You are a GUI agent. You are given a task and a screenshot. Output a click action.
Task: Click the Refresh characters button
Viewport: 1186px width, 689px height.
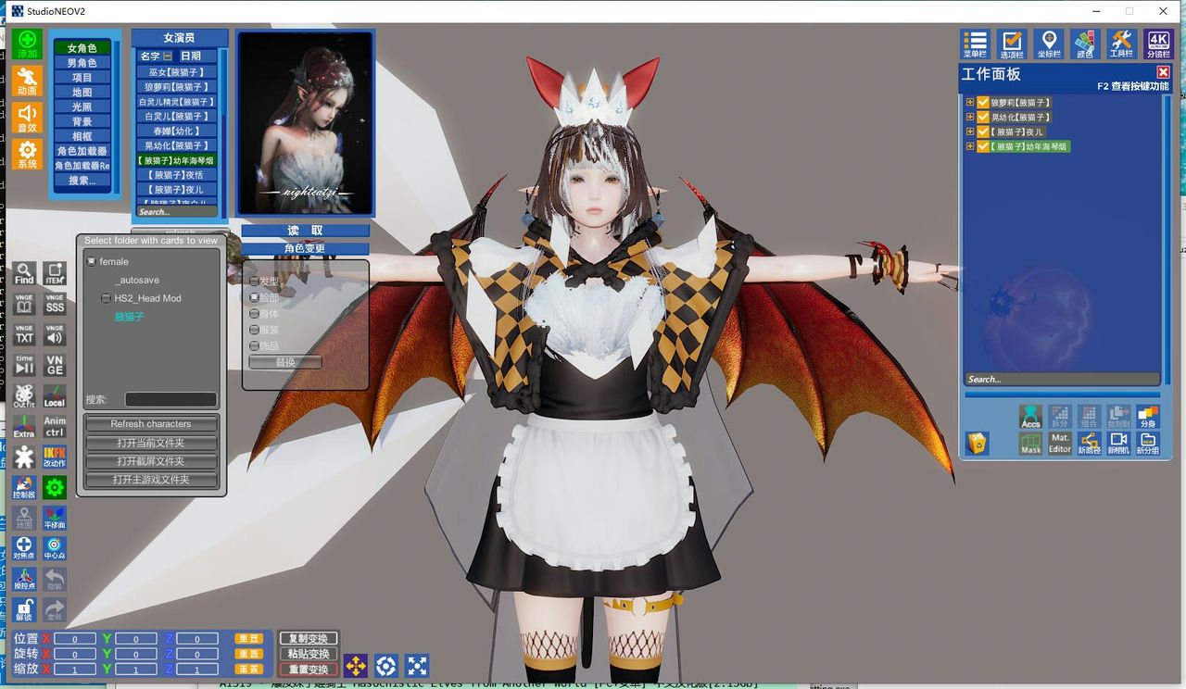(150, 423)
